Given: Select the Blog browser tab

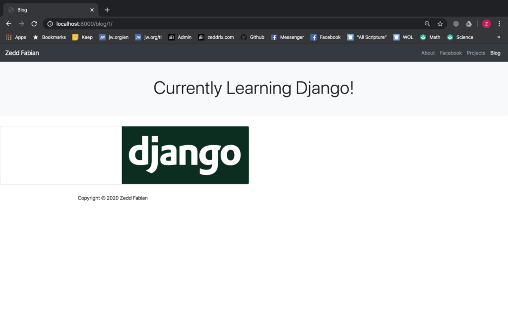Looking at the screenshot, I should click(51, 10).
